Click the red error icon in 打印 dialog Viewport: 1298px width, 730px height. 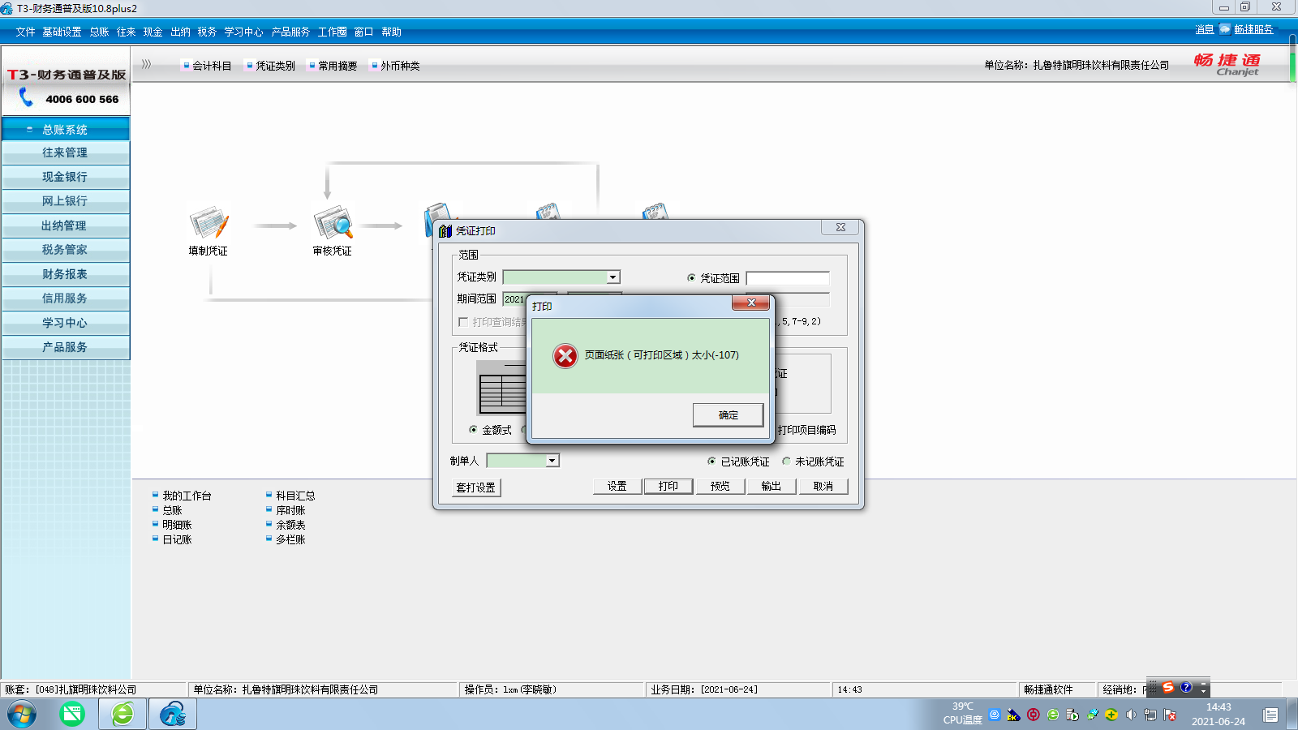(565, 355)
